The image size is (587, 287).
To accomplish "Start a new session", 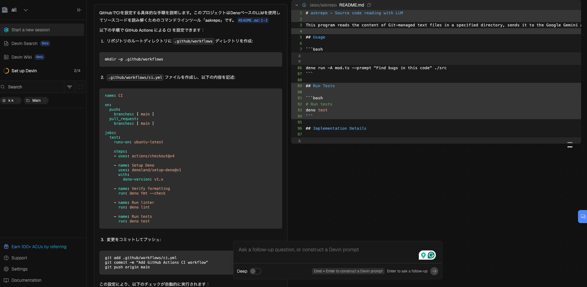I will coord(42,30).
